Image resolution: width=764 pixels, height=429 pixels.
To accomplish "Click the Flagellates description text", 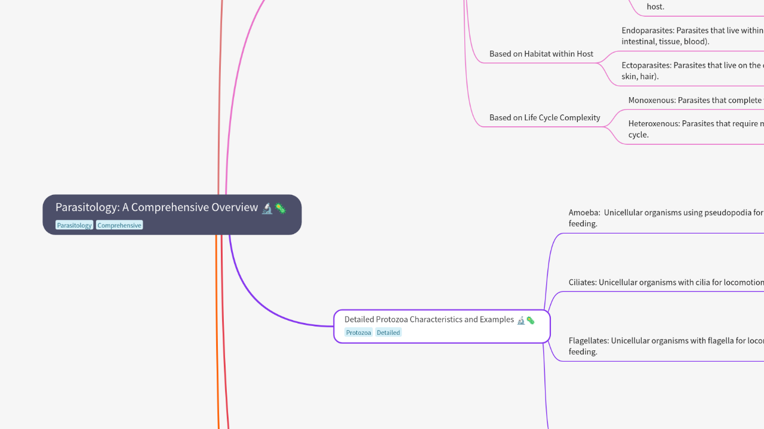I will point(666,346).
